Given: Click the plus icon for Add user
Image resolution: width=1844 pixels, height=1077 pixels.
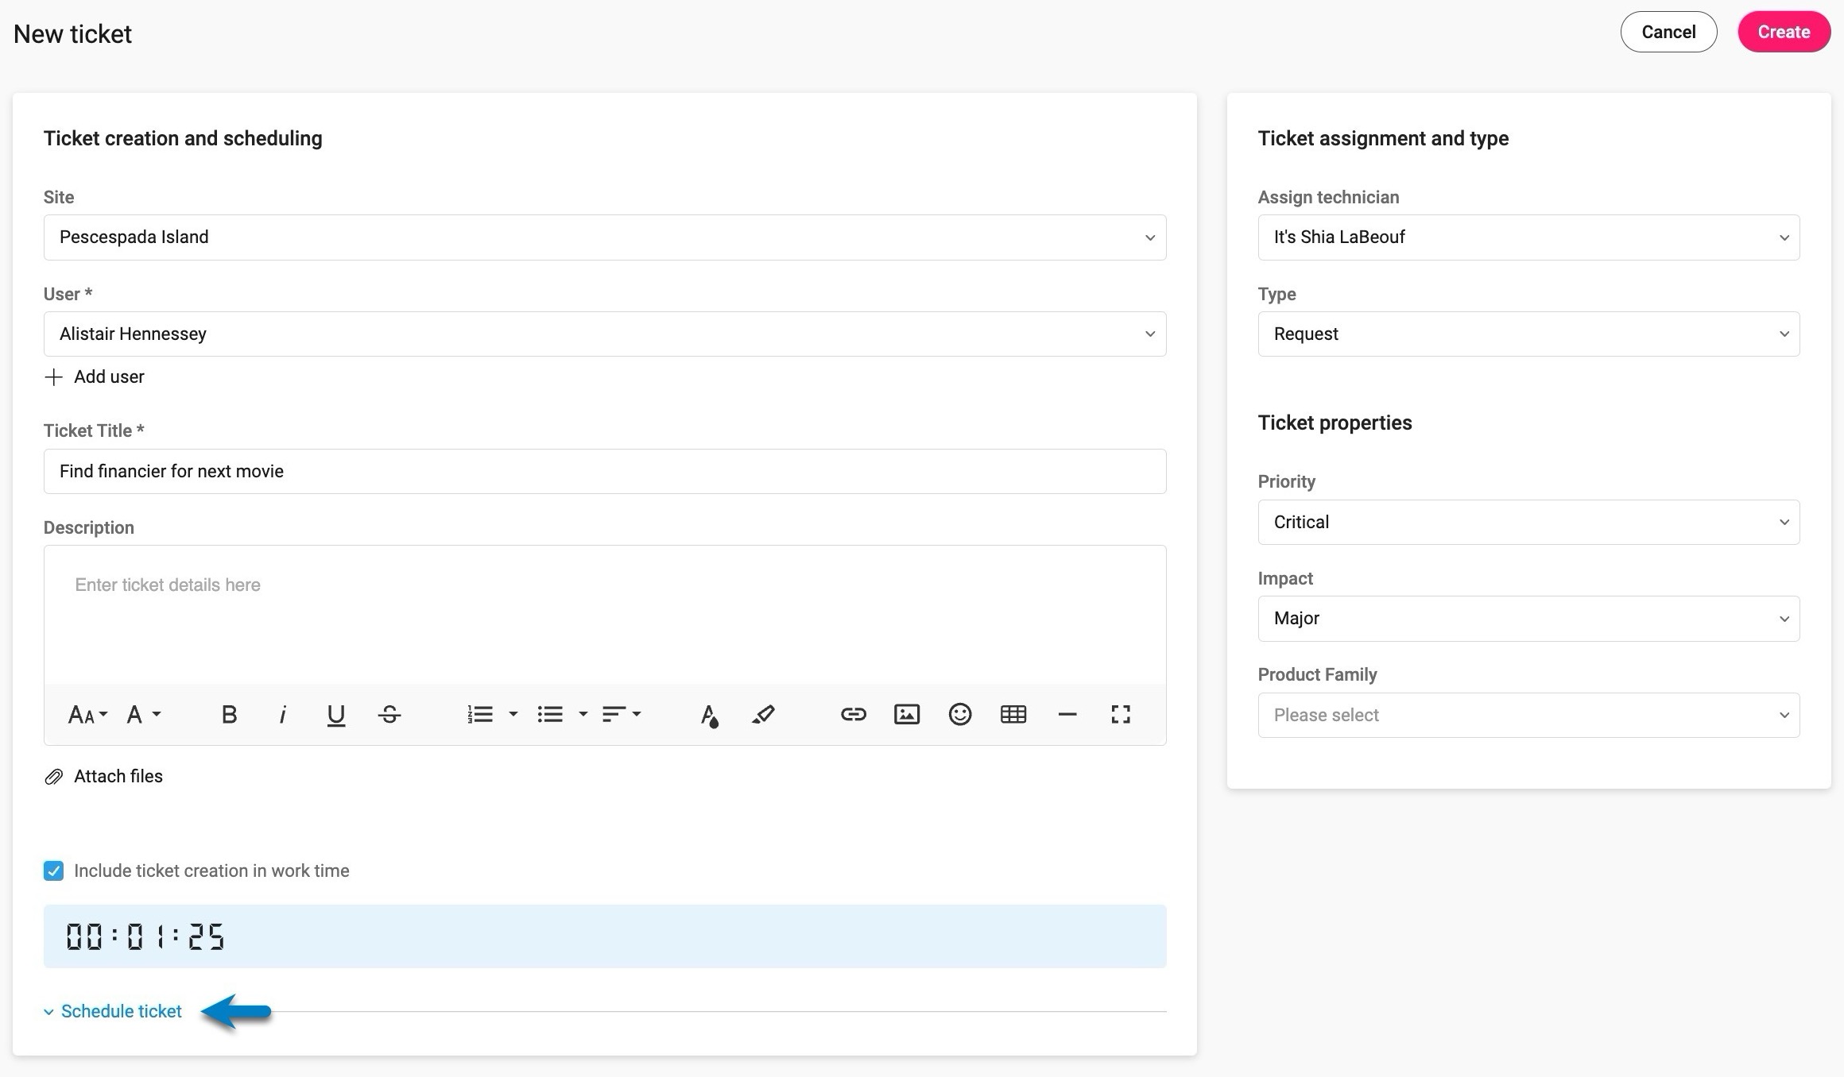Looking at the screenshot, I should tap(53, 377).
